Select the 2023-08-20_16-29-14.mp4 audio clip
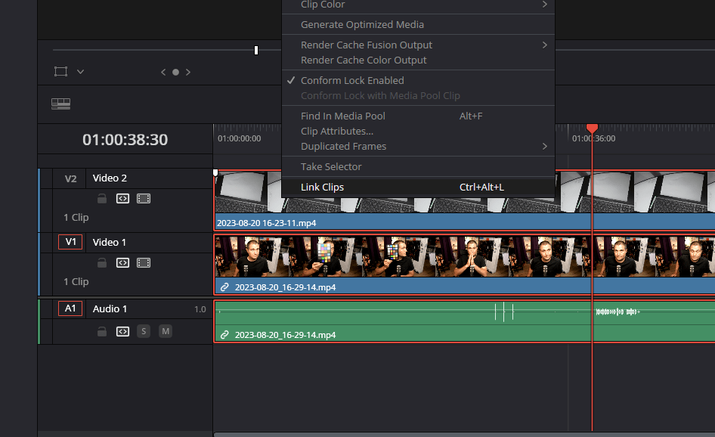The image size is (715, 437). 465,321
